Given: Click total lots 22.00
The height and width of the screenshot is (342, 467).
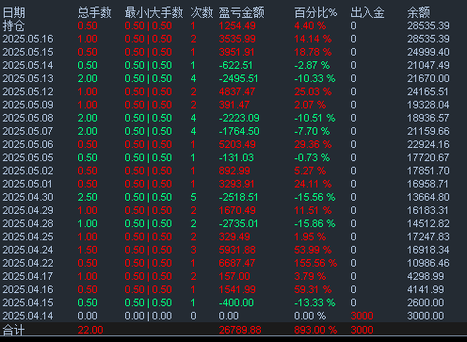Looking at the screenshot, I should (90, 330).
